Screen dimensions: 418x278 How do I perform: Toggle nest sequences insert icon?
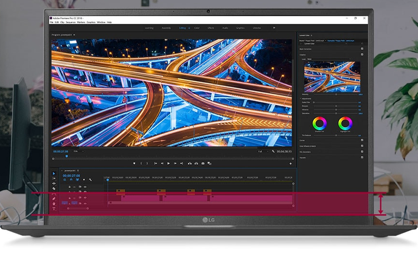tap(65, 180)
